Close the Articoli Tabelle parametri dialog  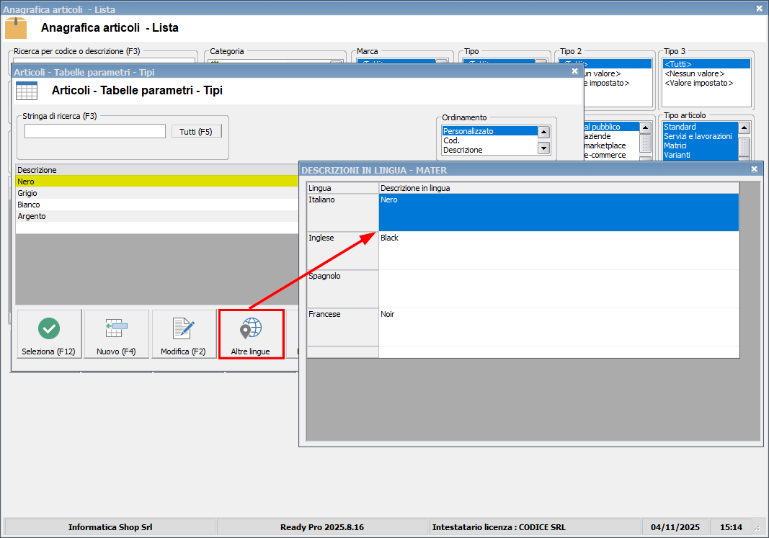[574, 71]
